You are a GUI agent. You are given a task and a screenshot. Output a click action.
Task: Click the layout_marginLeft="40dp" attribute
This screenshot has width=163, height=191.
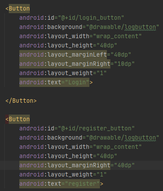(75, 55)
